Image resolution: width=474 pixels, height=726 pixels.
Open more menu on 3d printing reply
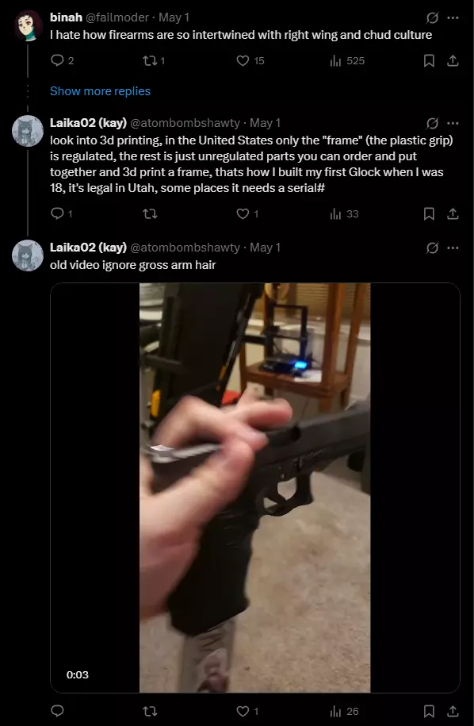[453, 123]
